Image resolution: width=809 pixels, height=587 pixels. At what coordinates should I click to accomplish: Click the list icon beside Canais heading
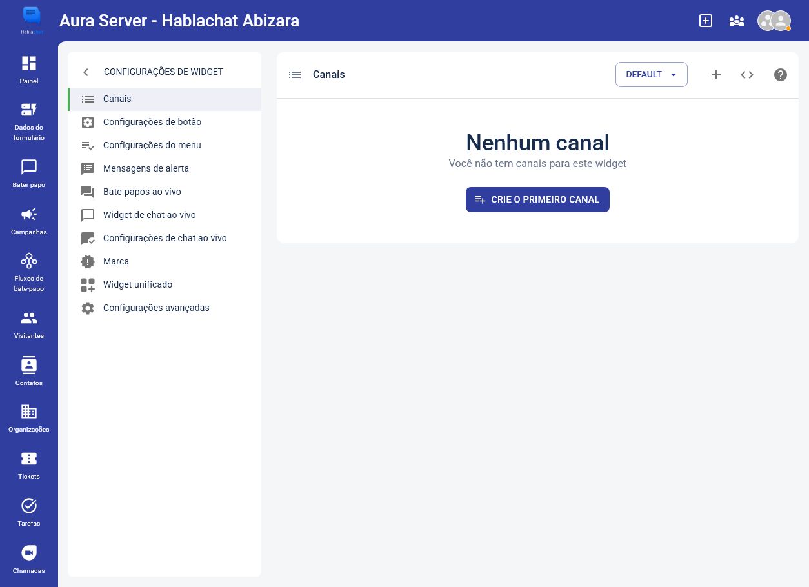point(295,75)
